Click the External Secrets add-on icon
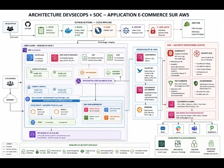The image size is (224, 168). coord(86,110)
